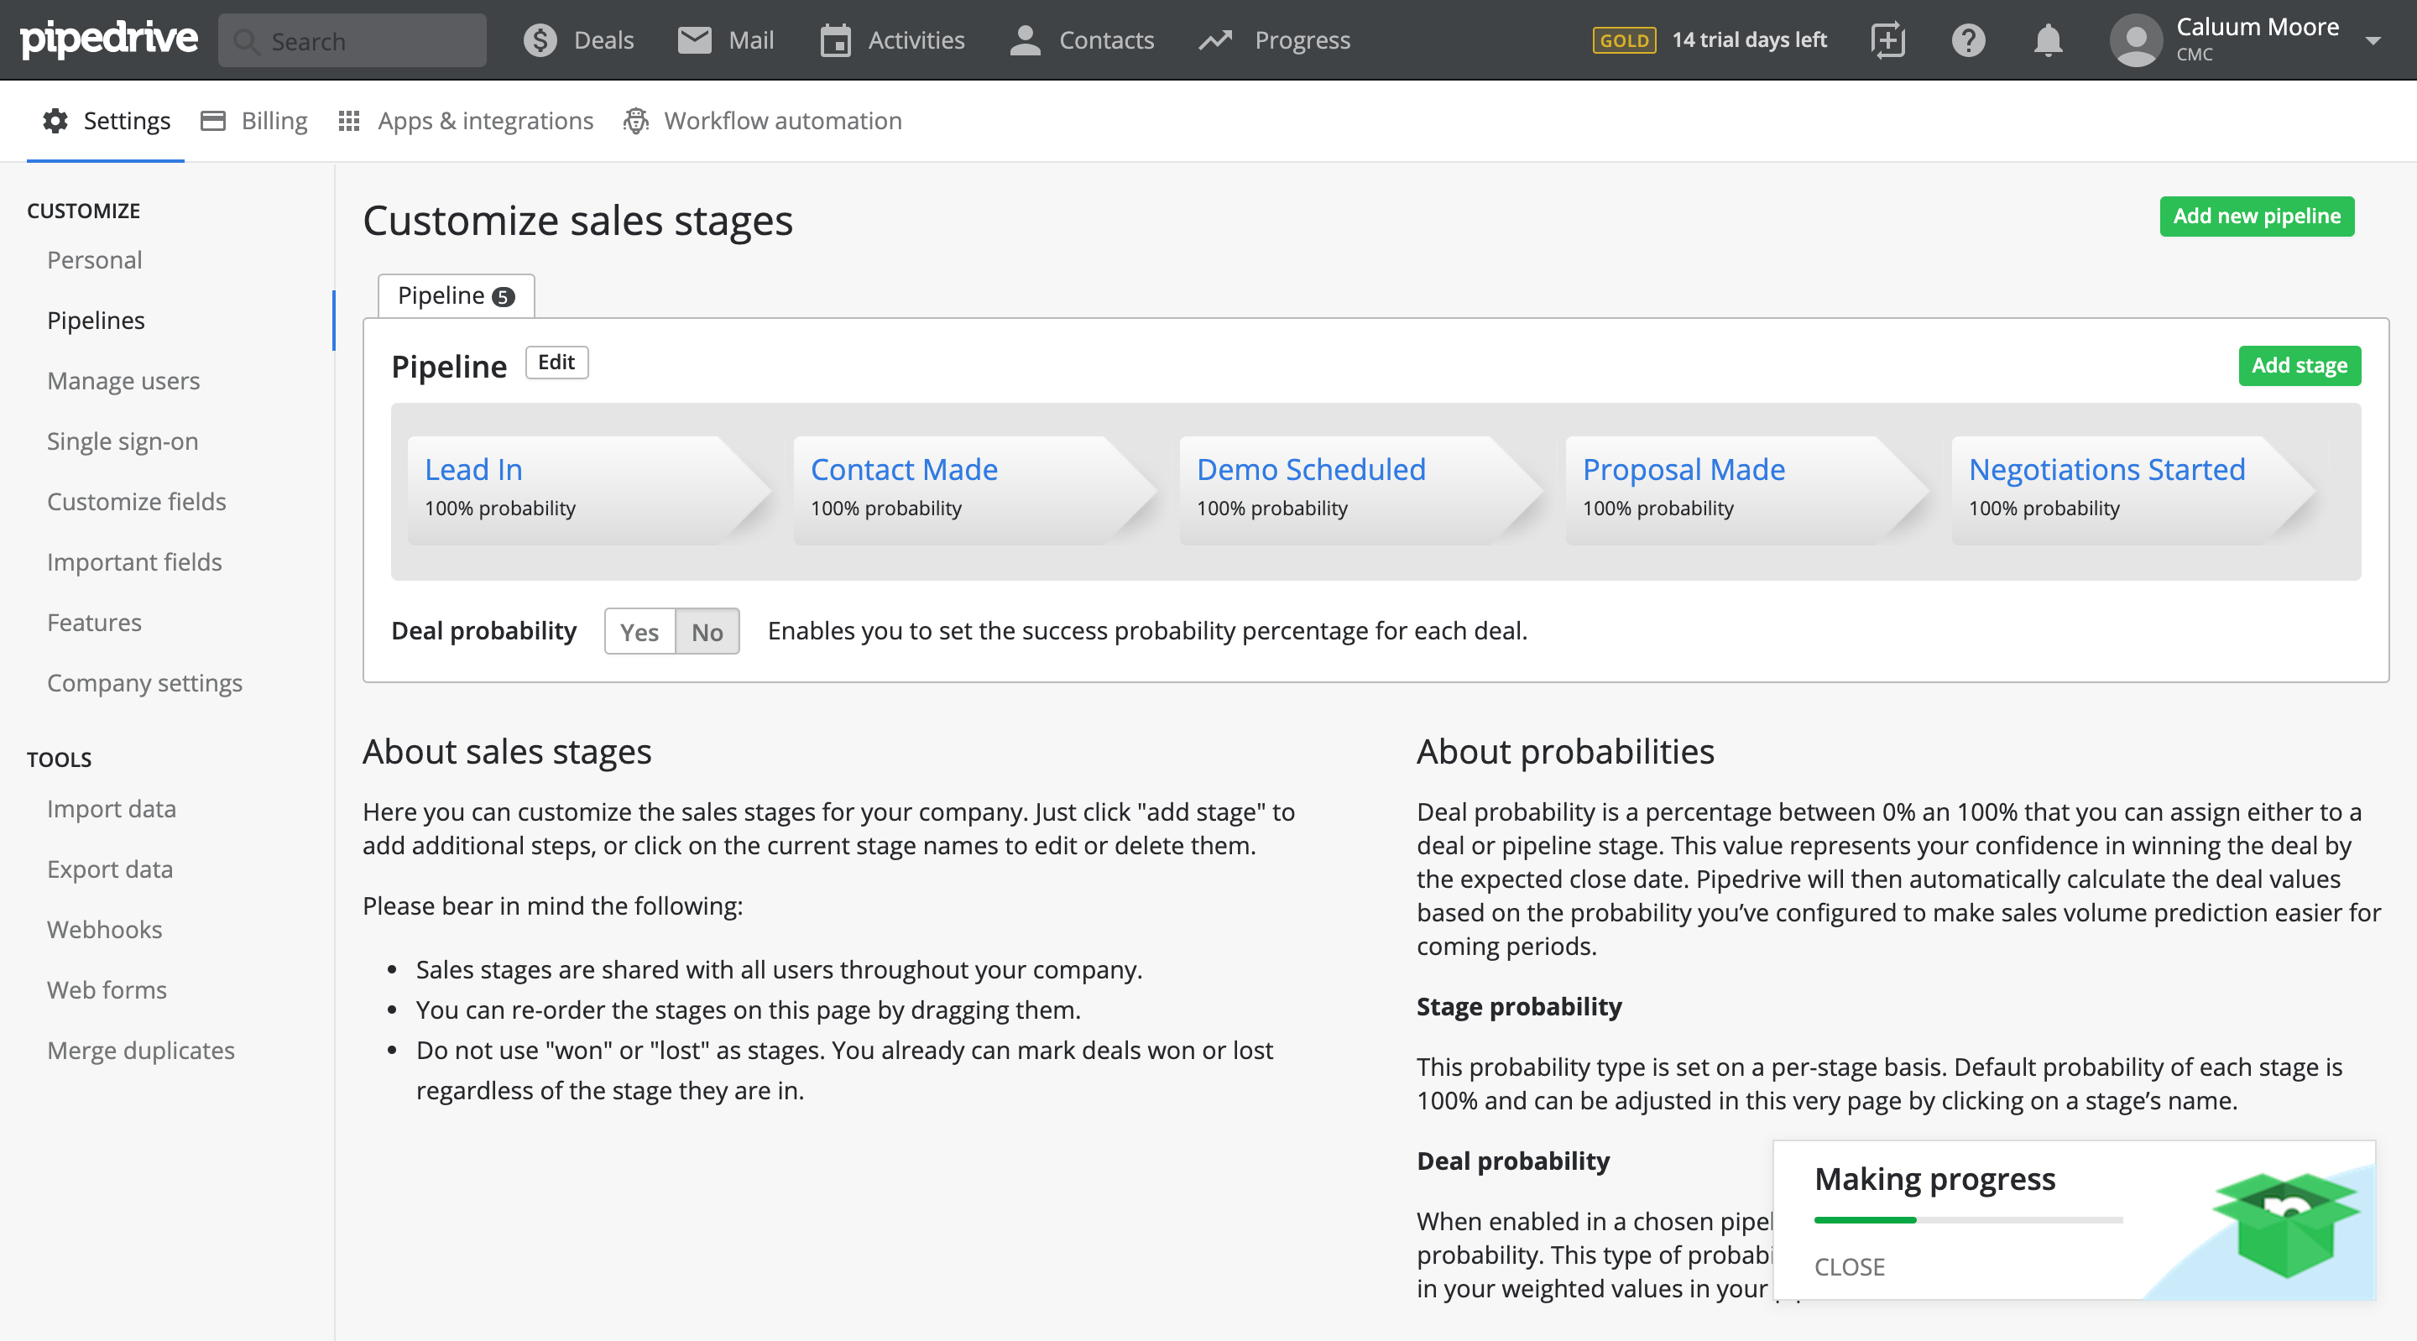The image size is (2417, 1341).
Task: Click the quick add plus icon
Action: click(x=1887, y=40)
